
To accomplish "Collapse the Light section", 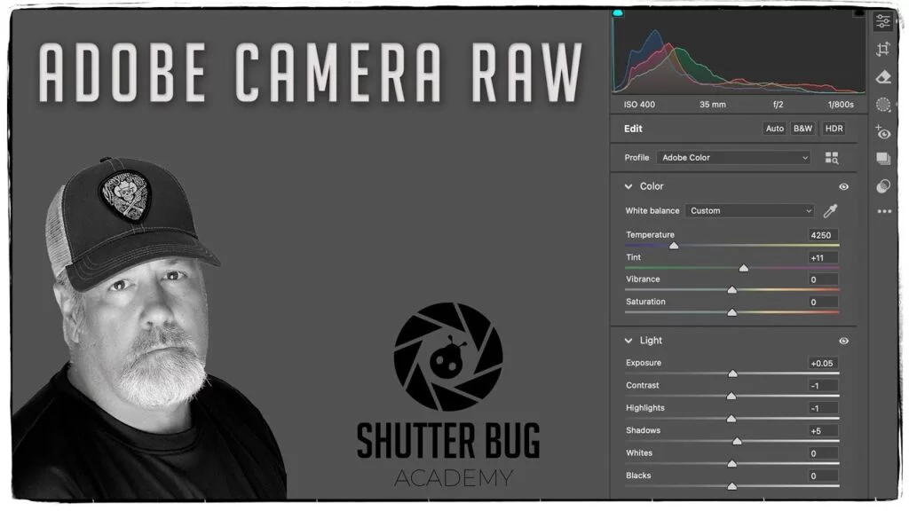I will pos(630,340).
